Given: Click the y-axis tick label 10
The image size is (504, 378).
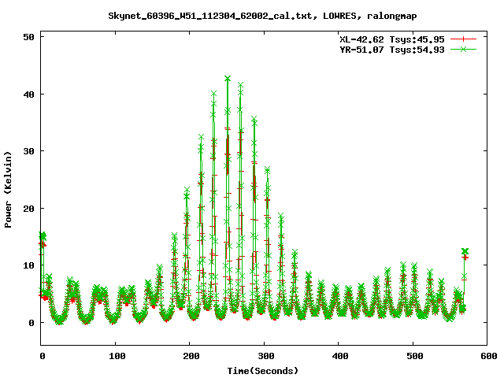Looking at the screenshot, I should (28, 265).
